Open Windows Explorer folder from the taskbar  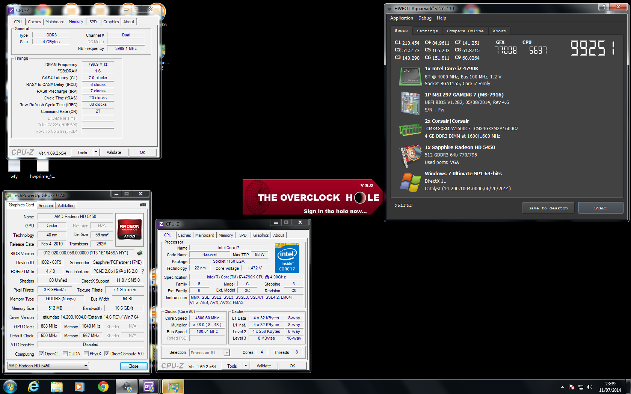click(57, 386)
